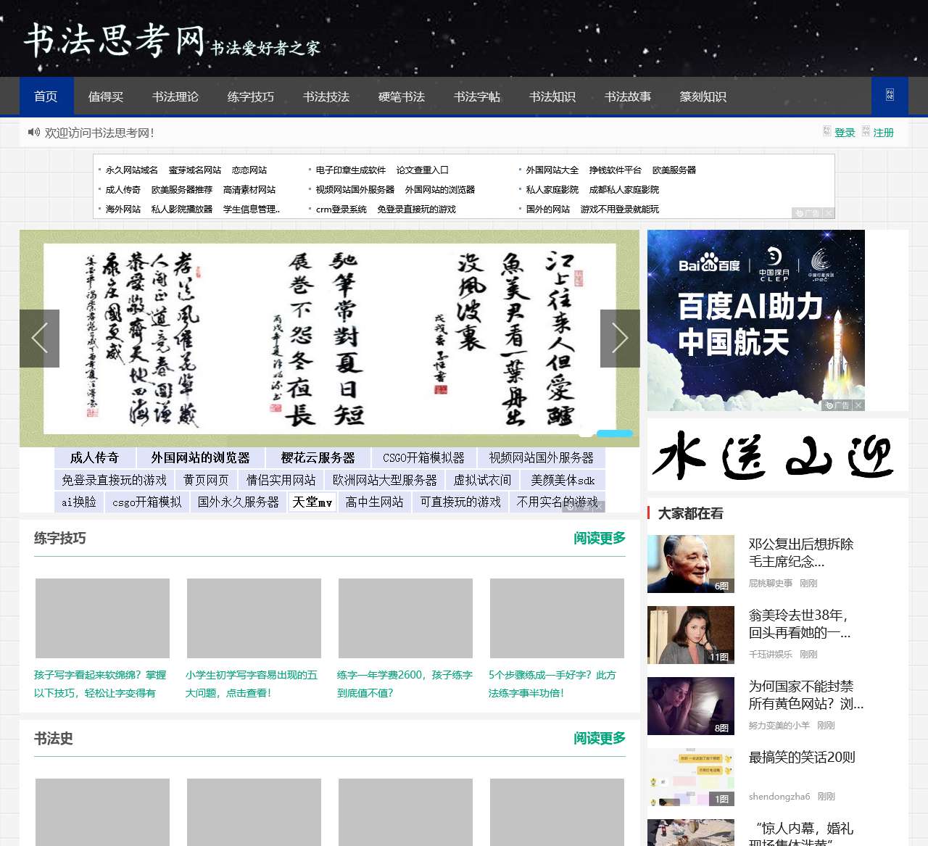Click the camera-eye ad mark on the links block

800,212
